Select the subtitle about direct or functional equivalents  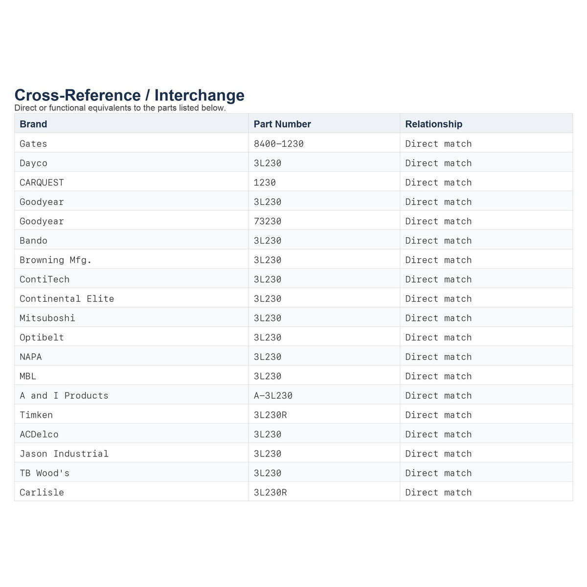point(120,108)
